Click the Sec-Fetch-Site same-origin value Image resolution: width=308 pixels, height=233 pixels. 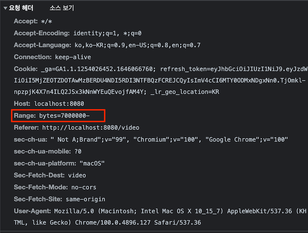(x=86, y=199)
